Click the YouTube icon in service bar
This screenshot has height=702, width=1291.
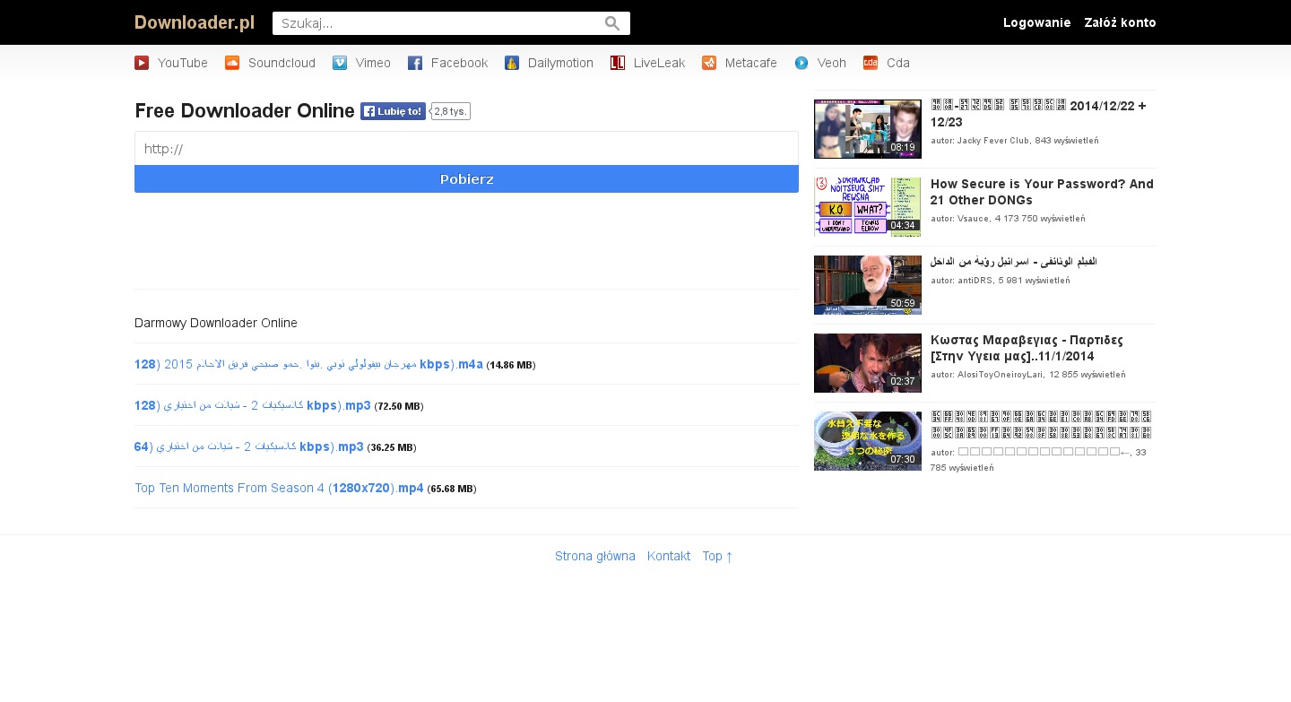coord(142,63)
